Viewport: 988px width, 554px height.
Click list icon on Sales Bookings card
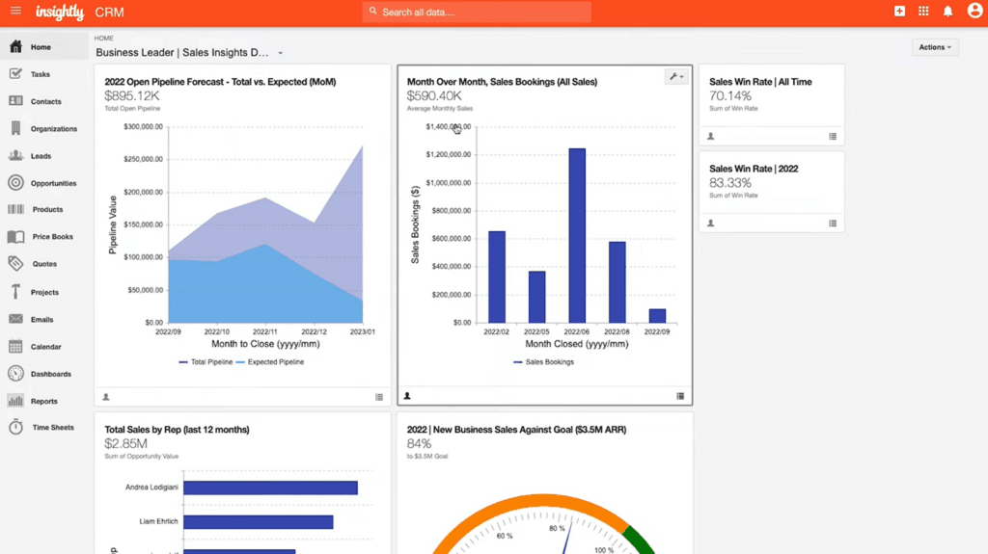click(x=680, y=396)
